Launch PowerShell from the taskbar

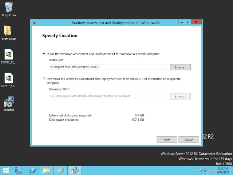coord(33,170)
